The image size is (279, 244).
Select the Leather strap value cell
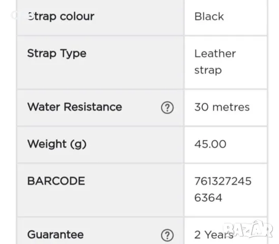pos(226,63)
